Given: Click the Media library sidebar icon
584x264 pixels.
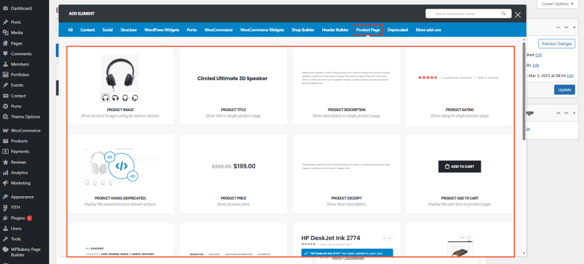Looking at the screenshot, I should (6, 33).
